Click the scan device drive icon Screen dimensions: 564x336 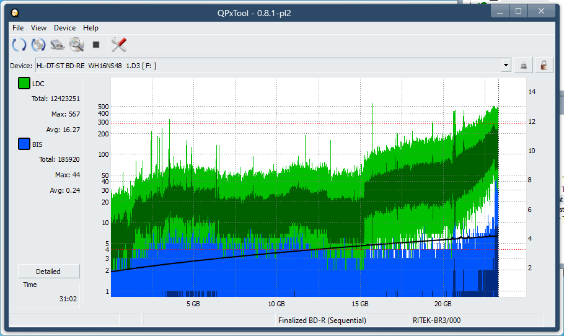(57, 45)
